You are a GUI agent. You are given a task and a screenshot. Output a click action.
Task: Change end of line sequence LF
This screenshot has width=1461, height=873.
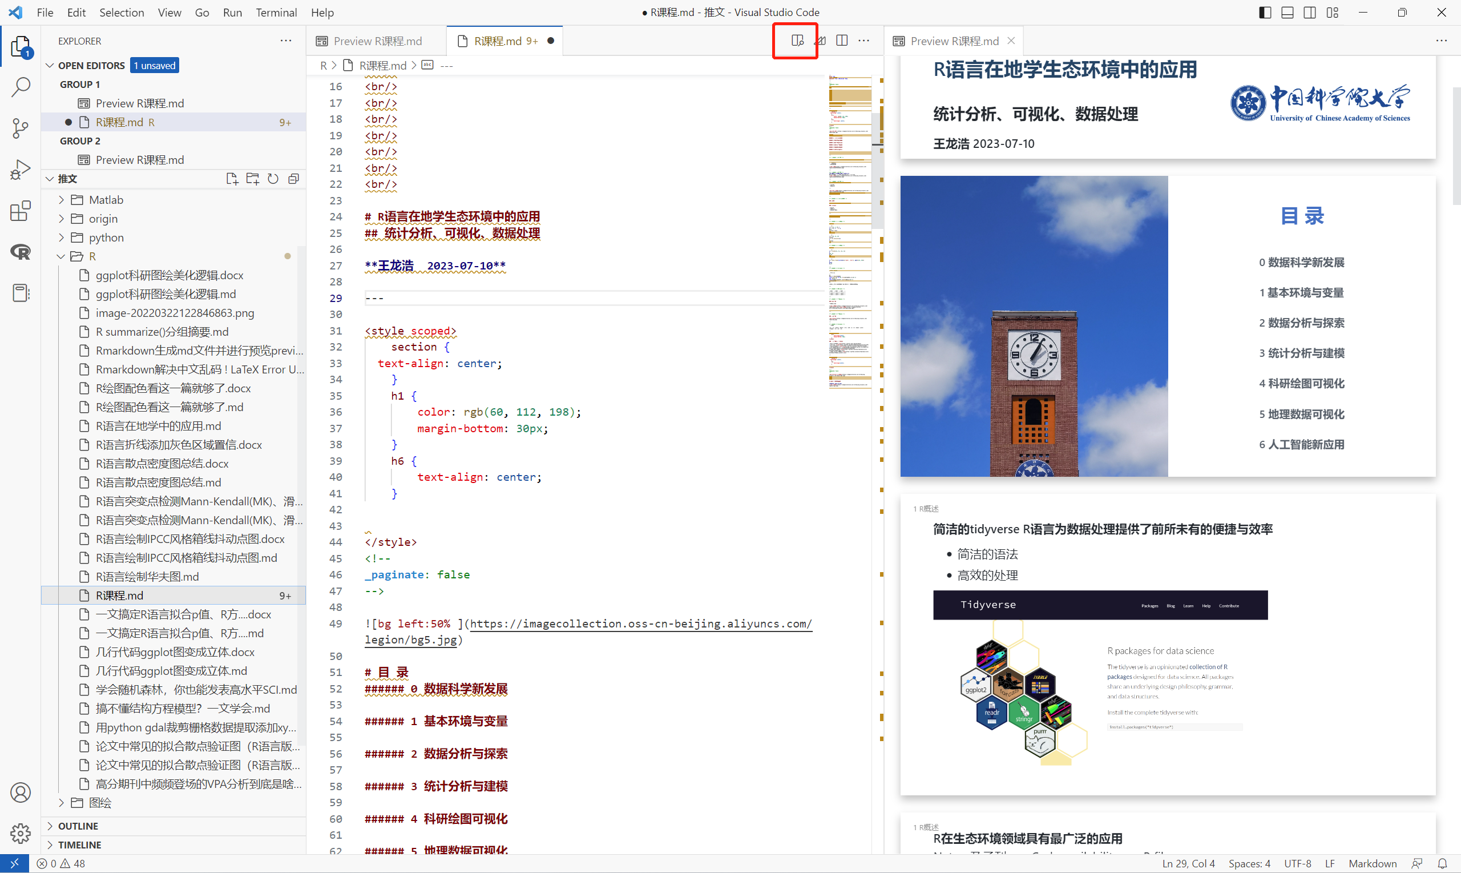(x=1329, y=864)
